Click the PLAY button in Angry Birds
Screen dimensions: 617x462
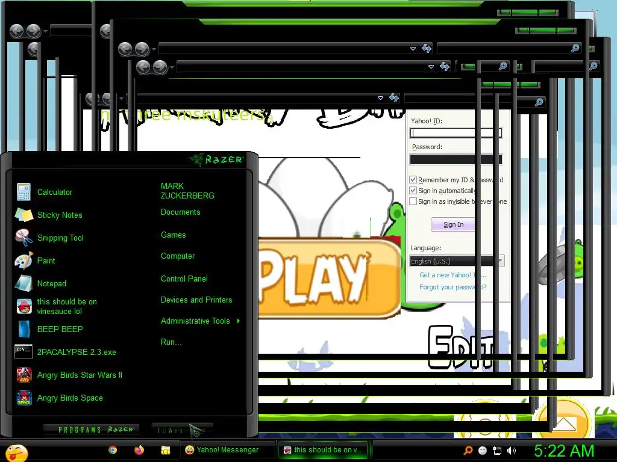pos(330,277)
